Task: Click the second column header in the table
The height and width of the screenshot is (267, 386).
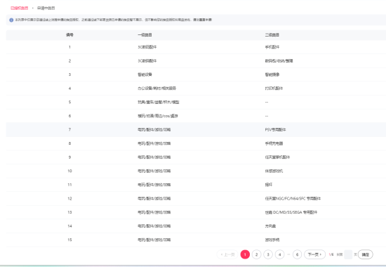Action: click(145, 35)
